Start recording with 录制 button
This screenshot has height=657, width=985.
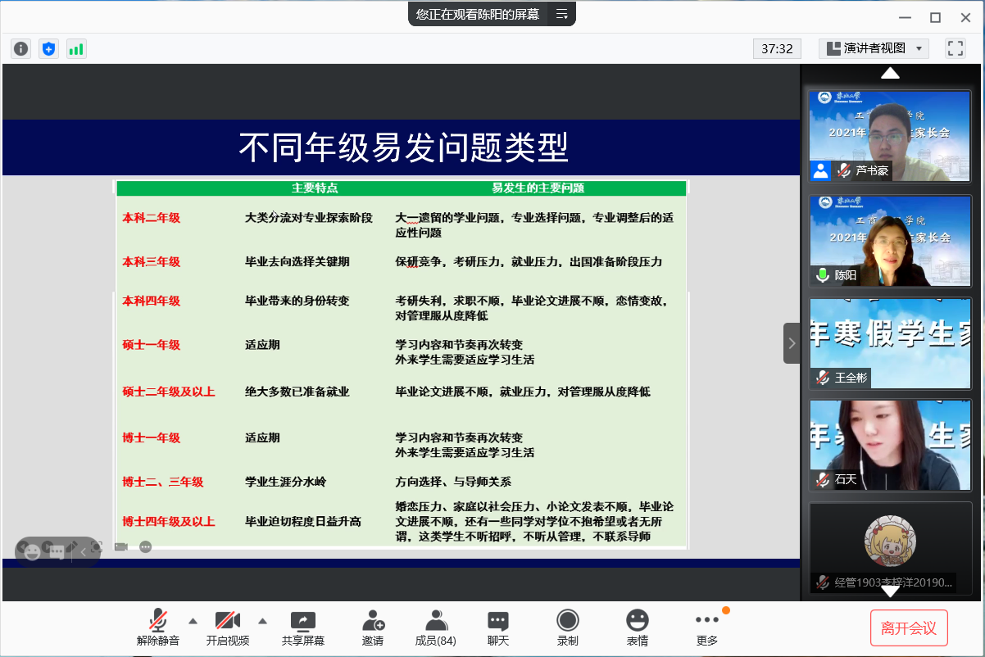[x=567, y=628]
